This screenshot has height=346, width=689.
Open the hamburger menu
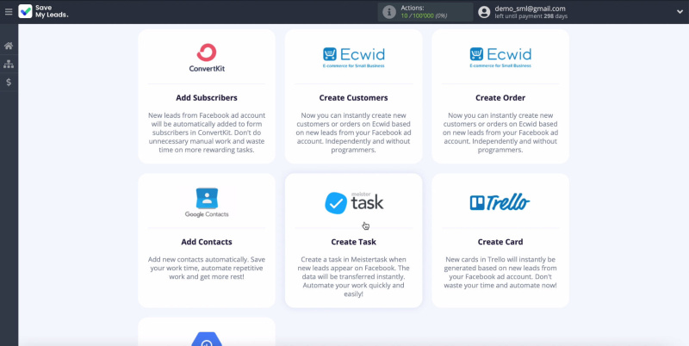[x=9, y=12]
